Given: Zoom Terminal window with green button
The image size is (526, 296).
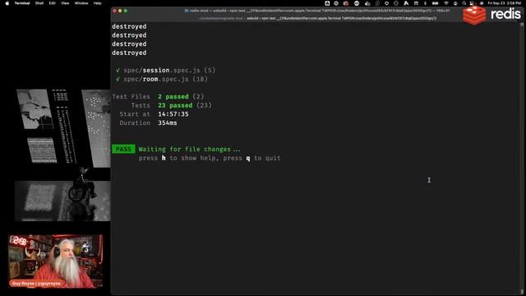Looking at the screenshot, I should (x=126, y=11).
